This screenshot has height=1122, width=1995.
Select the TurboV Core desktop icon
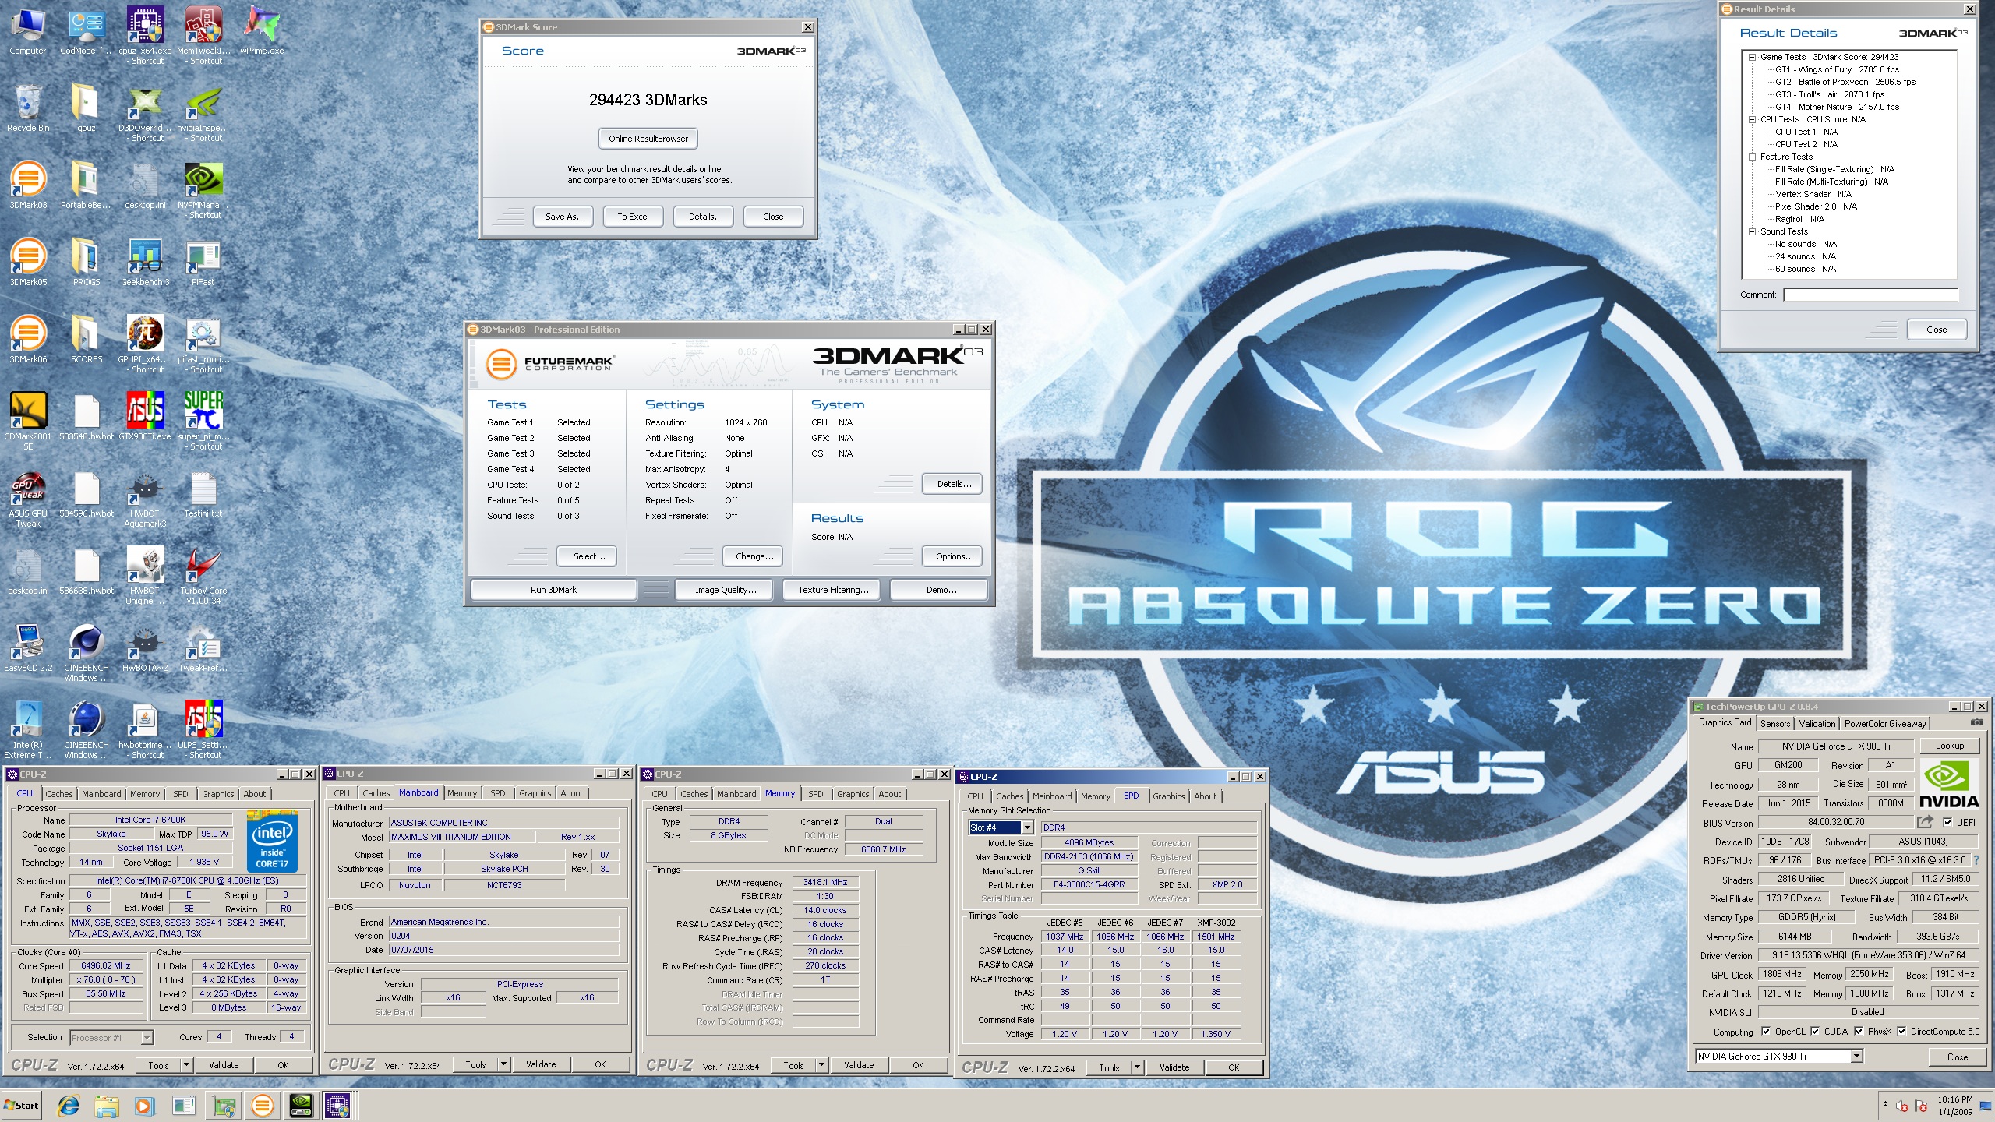[x=203, y=575]
